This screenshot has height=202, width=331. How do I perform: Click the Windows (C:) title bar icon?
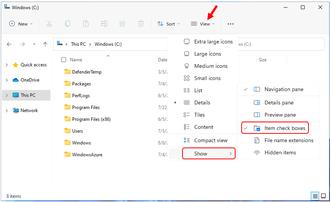point(7,7)
